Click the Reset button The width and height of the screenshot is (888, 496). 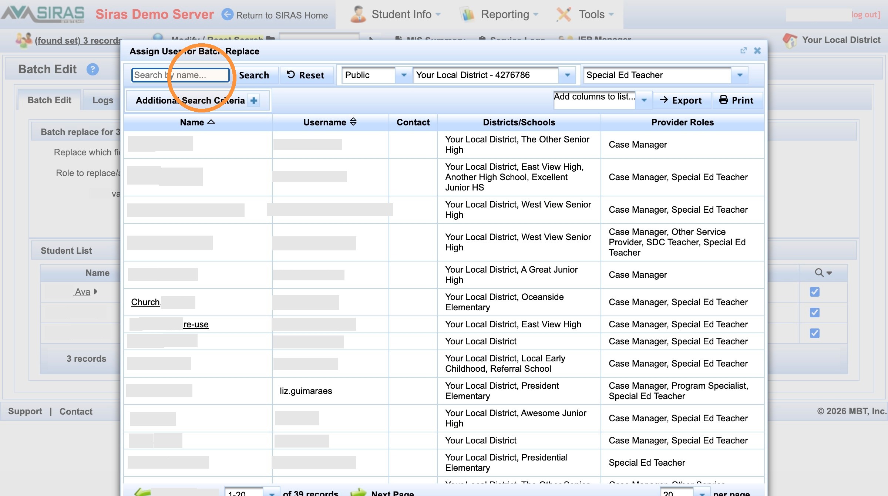tap(306, 75)
